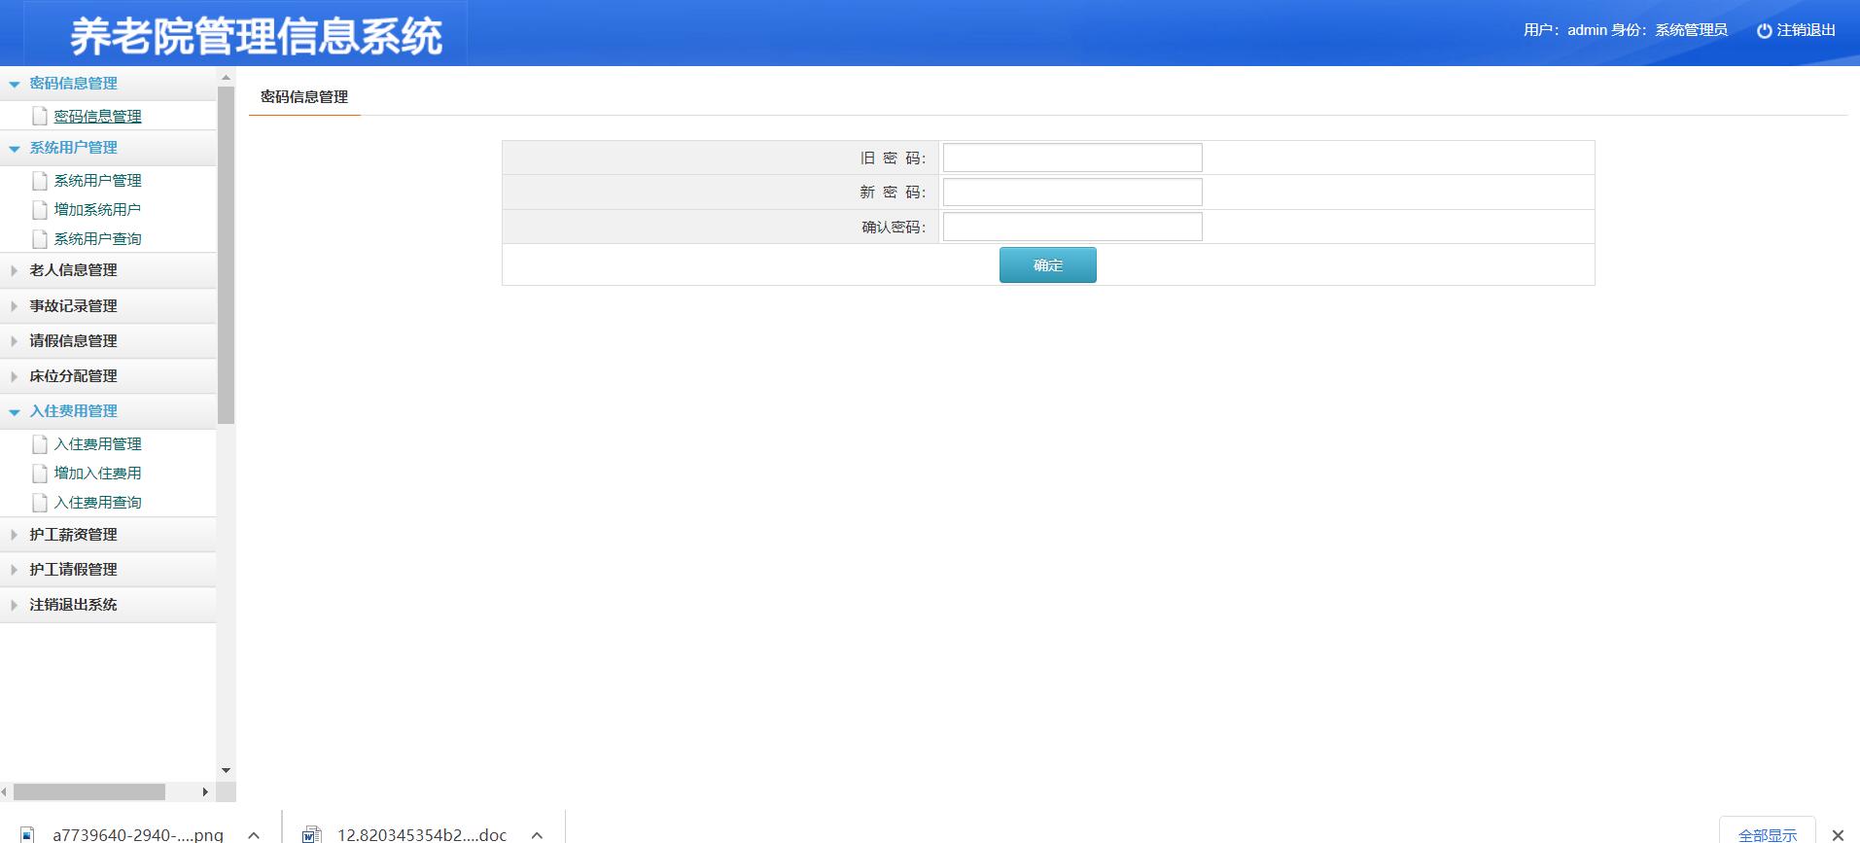Collapse the 入住费用管理 section arrow
1860x843 pixels.
pos(14,412)
